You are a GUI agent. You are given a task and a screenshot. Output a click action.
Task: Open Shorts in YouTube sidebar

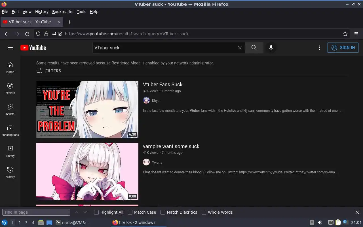[x=10, y=110]
